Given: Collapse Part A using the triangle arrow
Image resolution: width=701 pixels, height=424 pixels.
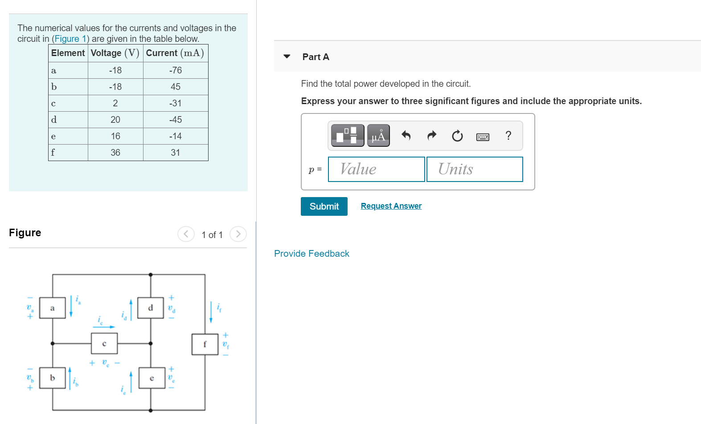Looking at the screenshot, I should click(x=287, y=57).
